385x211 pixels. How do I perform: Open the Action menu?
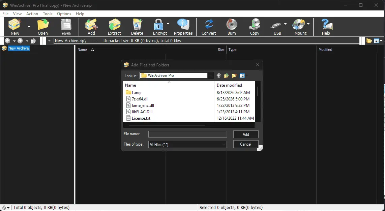point(32,14)
